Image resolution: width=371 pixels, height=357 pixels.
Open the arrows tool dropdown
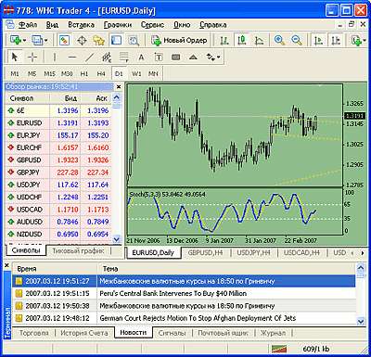tap(218, 57)
